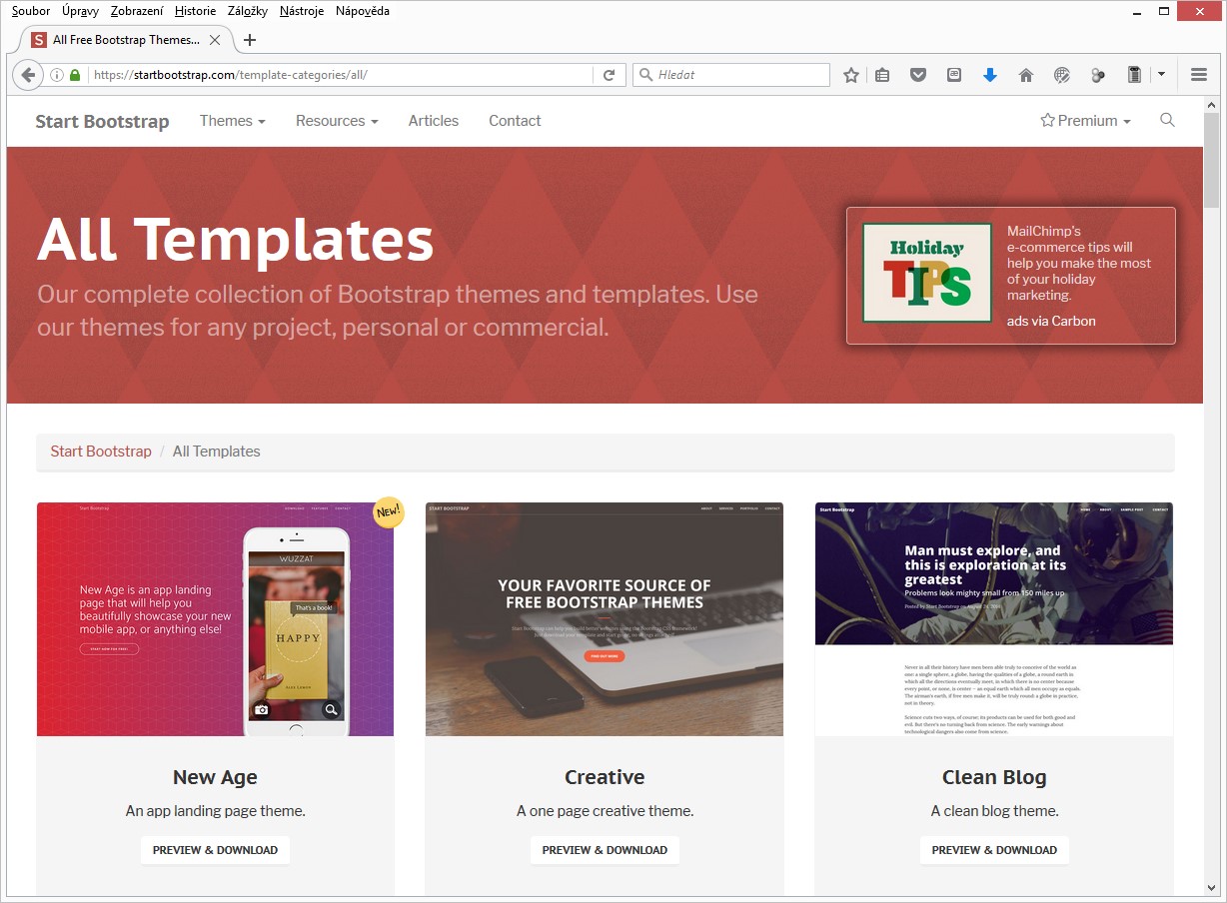Expand the Themes dropdown
The image size is (1227, 903).
[233, 121]
